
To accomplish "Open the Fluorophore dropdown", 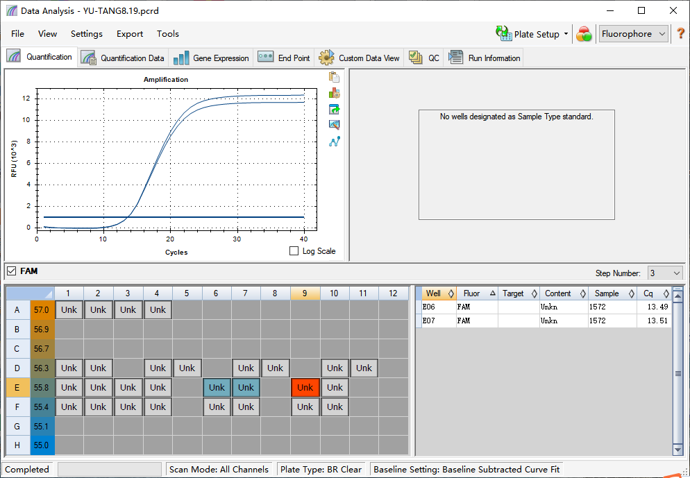I will [634, 34].
